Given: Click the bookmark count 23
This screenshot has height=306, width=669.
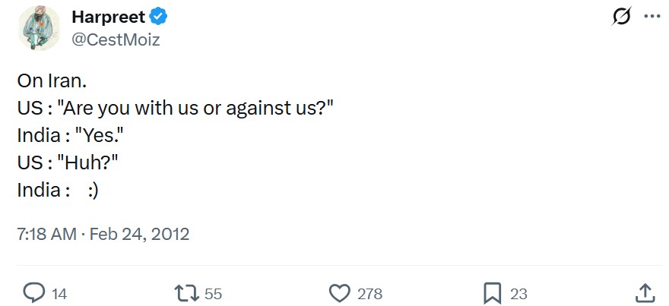Looking at the screenshot, I should coord(518,293).
